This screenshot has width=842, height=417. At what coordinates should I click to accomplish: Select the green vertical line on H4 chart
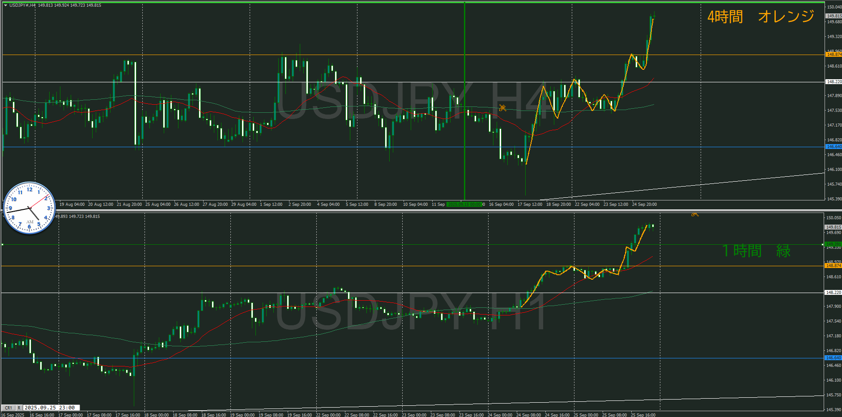pyautogui.click(x=465, y=134)
